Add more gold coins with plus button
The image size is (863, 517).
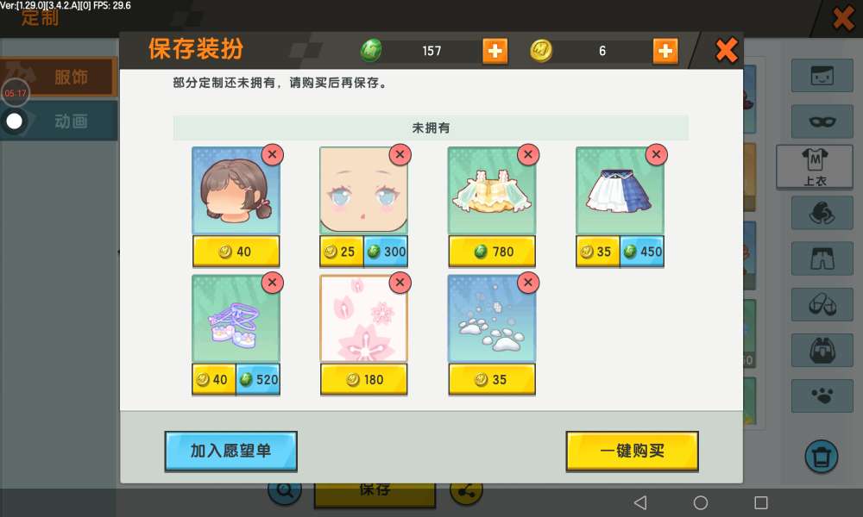click(x=665, y=51)
